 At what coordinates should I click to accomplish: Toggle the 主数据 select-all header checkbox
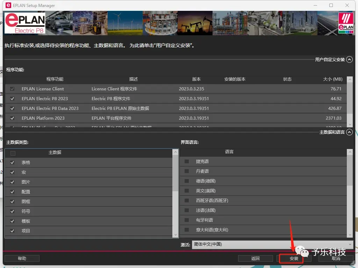(13, 153)
